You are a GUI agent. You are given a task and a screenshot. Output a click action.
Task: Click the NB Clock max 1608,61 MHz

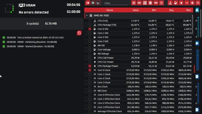(185, 91)
